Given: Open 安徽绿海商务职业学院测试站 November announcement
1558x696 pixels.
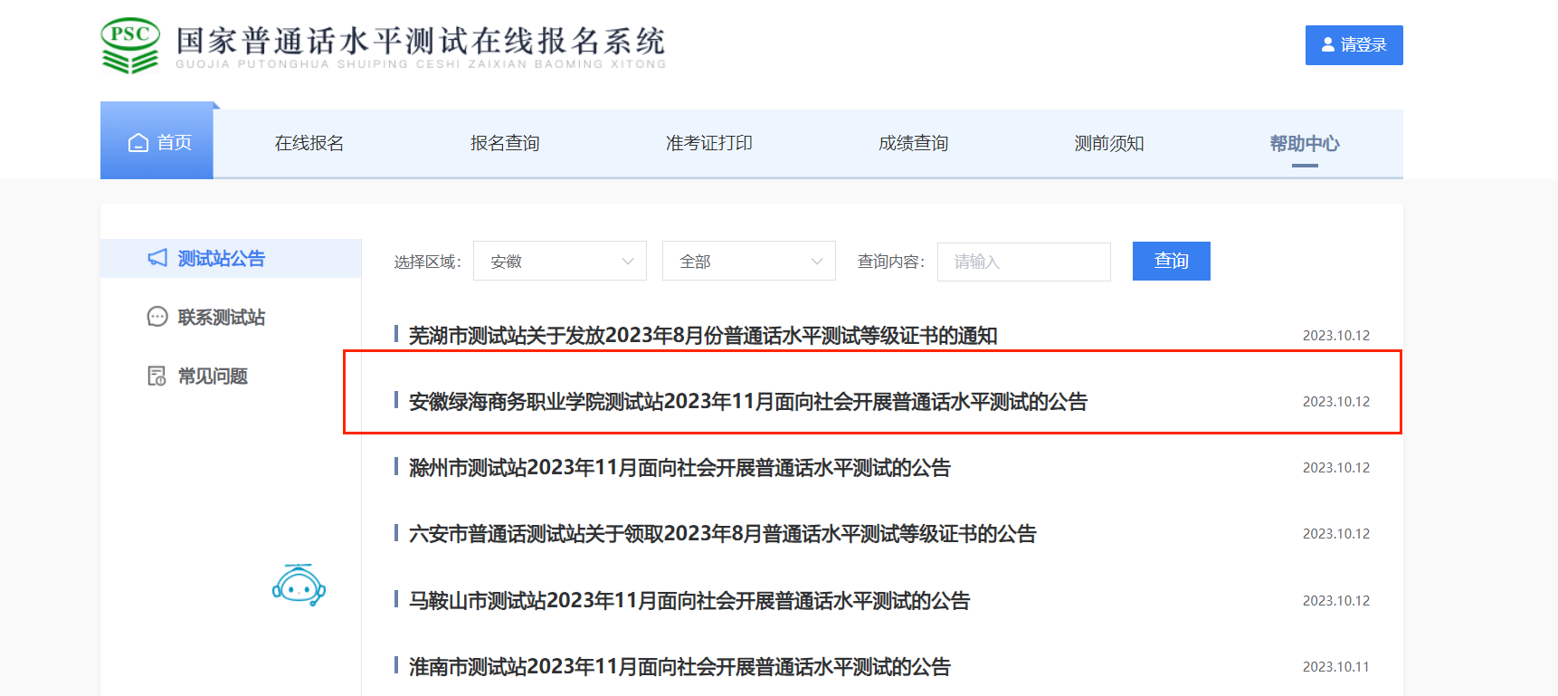Looking at the screenshot, I should point(748,402).
